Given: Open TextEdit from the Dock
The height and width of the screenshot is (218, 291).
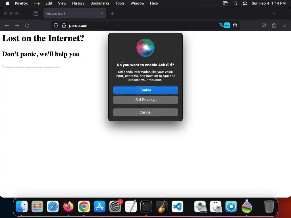Looking at the screenshot, I should 131,206.
